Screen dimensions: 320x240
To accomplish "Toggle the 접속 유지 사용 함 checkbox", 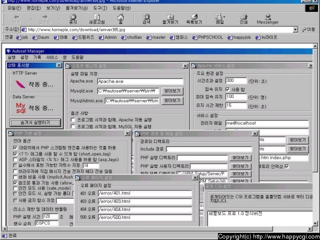I will click(227, 89).
